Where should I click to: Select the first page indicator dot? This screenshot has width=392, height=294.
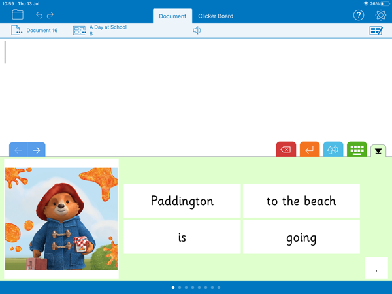pyautogui.click(x=173, y=287)
